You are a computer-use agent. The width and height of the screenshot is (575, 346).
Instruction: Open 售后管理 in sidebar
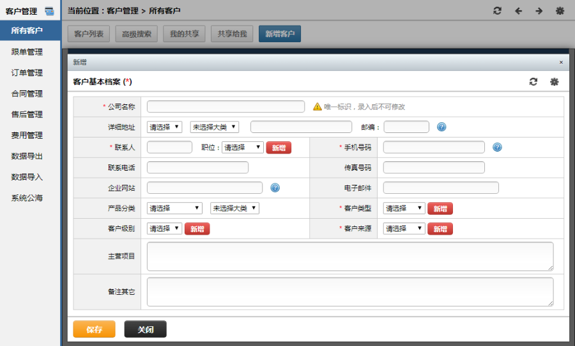(x=27, y=114)
